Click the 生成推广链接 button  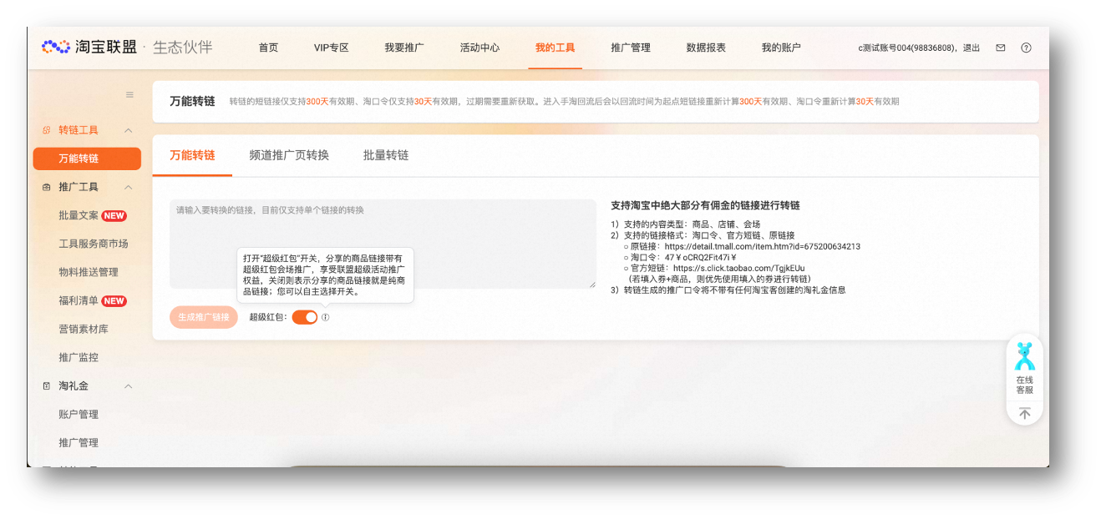(x=204, y=317)
